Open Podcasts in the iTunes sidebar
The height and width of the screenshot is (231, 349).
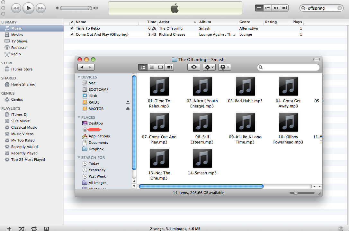pos(32,48)
